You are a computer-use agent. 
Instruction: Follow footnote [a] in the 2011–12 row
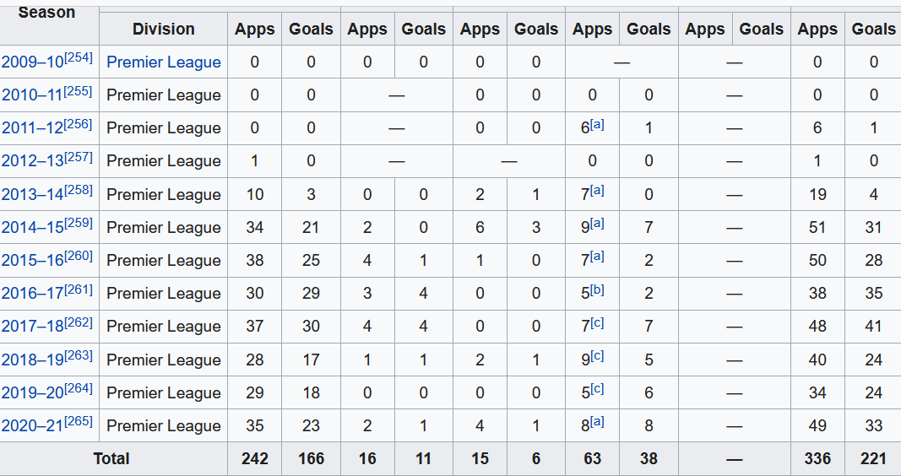coord(597,123)
